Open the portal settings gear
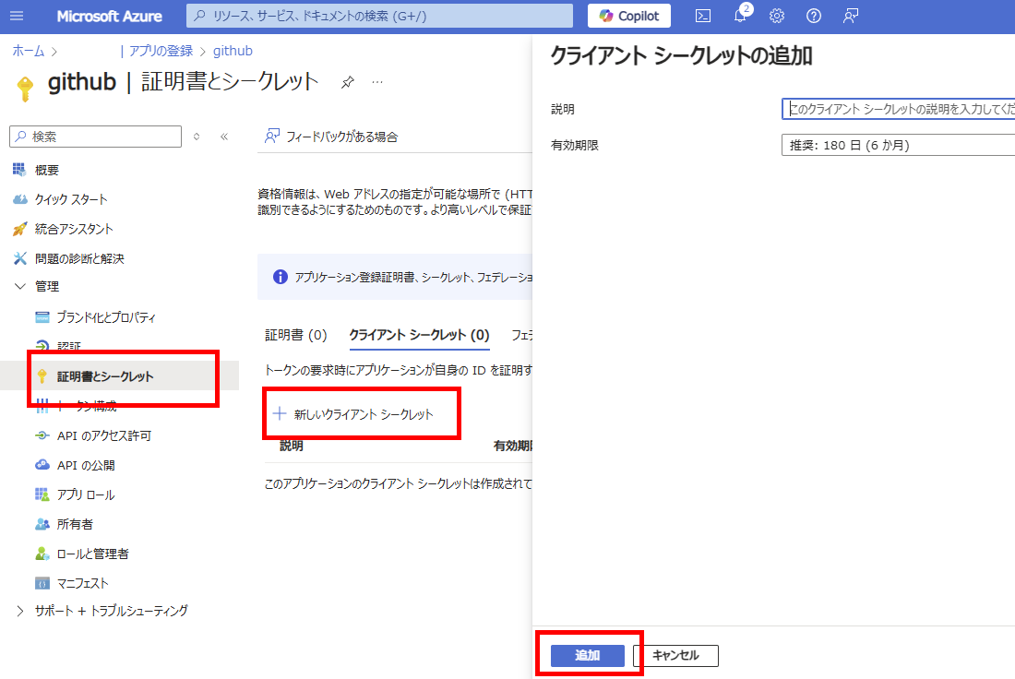This screenshot has height=679, width=1015. [777, 16]
